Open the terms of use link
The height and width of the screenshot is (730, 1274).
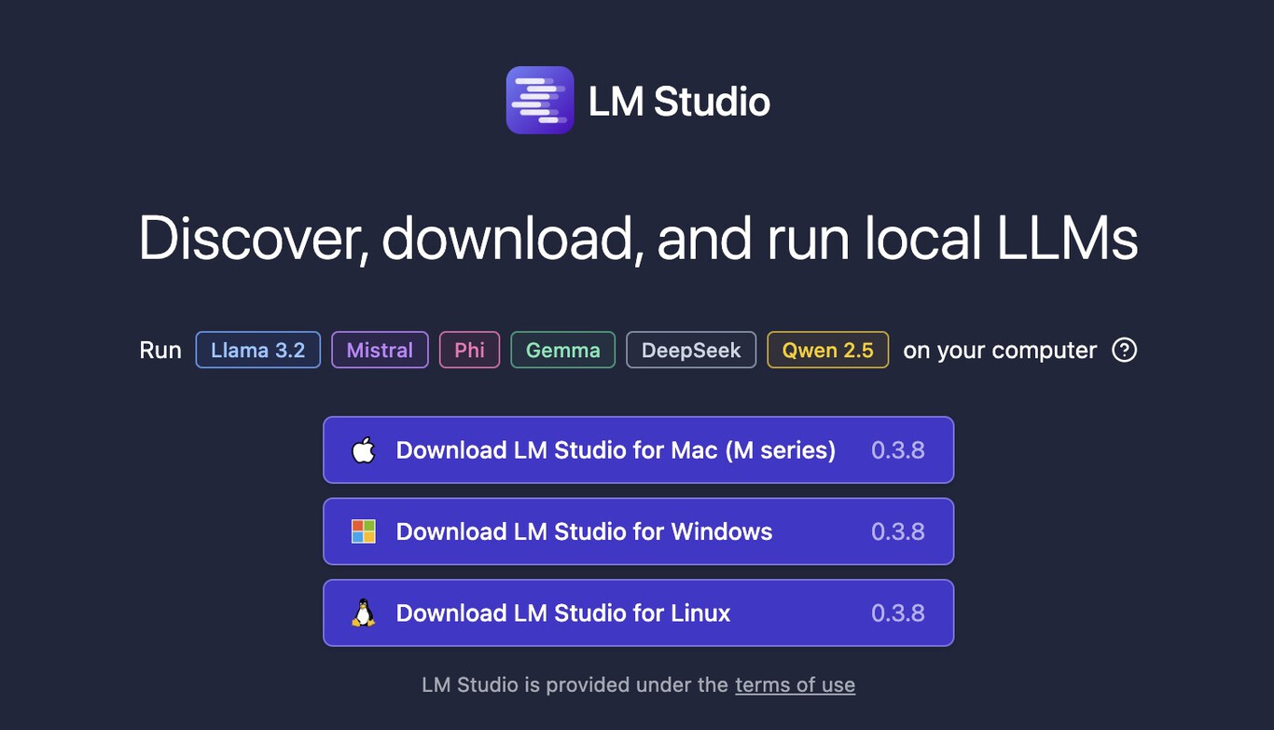tap(795, 684)
